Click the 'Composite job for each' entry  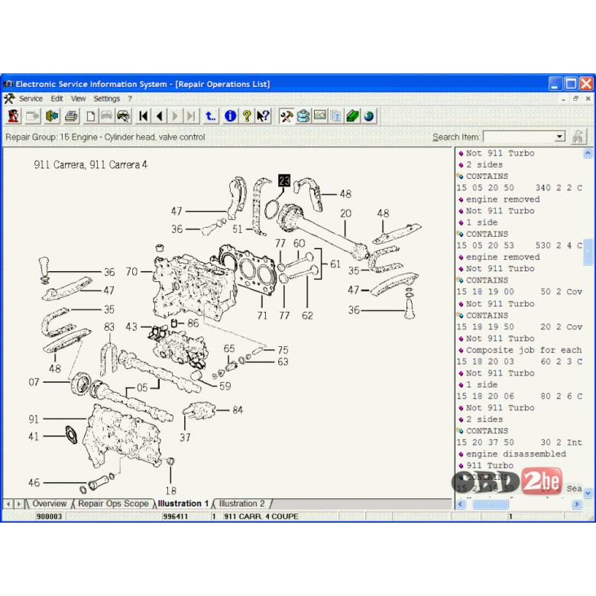523,350
